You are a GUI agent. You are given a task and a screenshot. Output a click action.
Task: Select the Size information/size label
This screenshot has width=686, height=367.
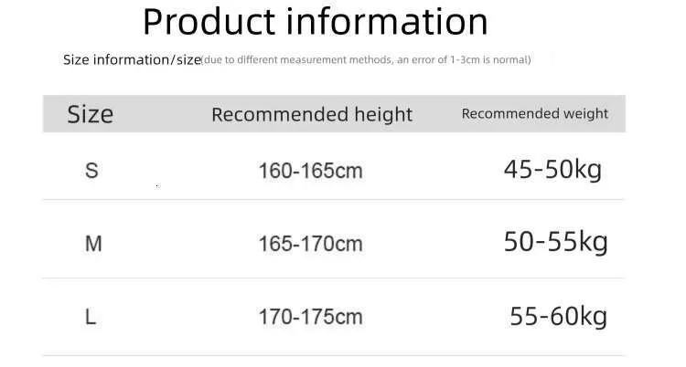coord(131,60)
